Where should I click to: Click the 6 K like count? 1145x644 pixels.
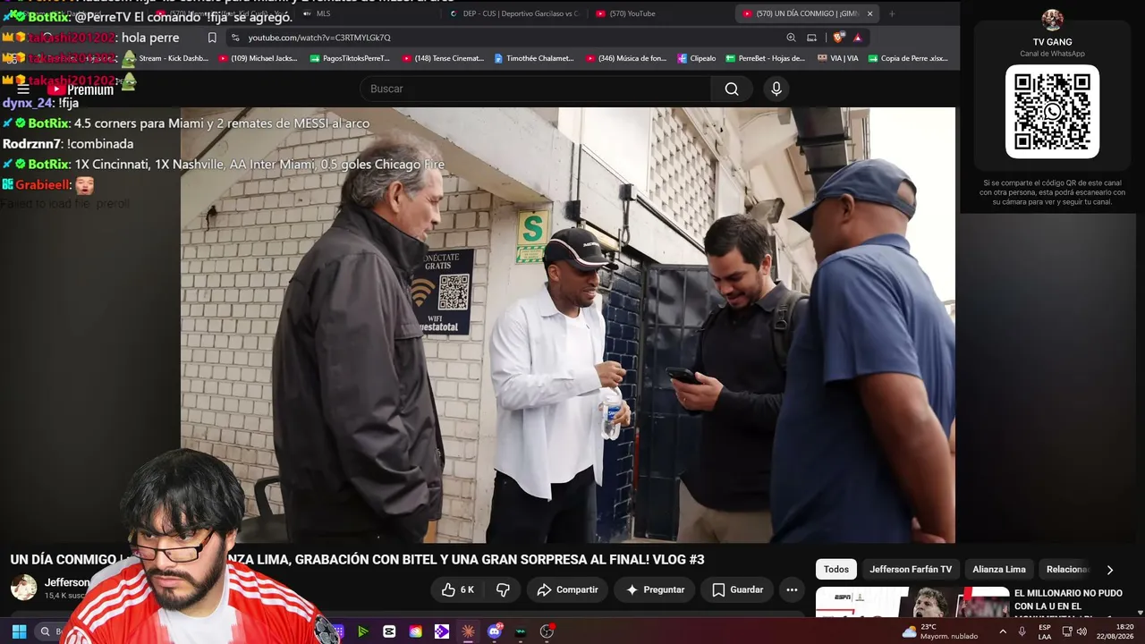click(467, 590)
